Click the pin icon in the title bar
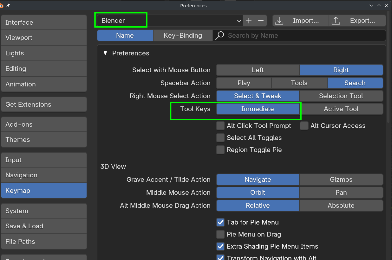This screenshot has width=392, height=260. [8, 5]
